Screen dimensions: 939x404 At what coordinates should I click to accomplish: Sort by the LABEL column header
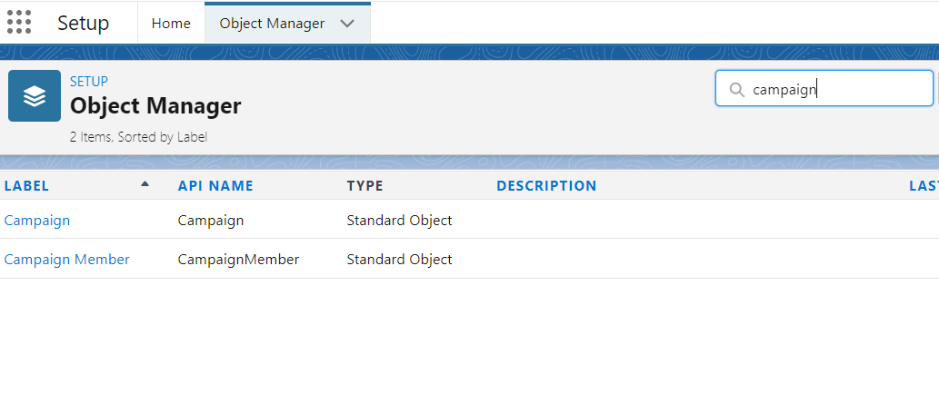point(26,186)
